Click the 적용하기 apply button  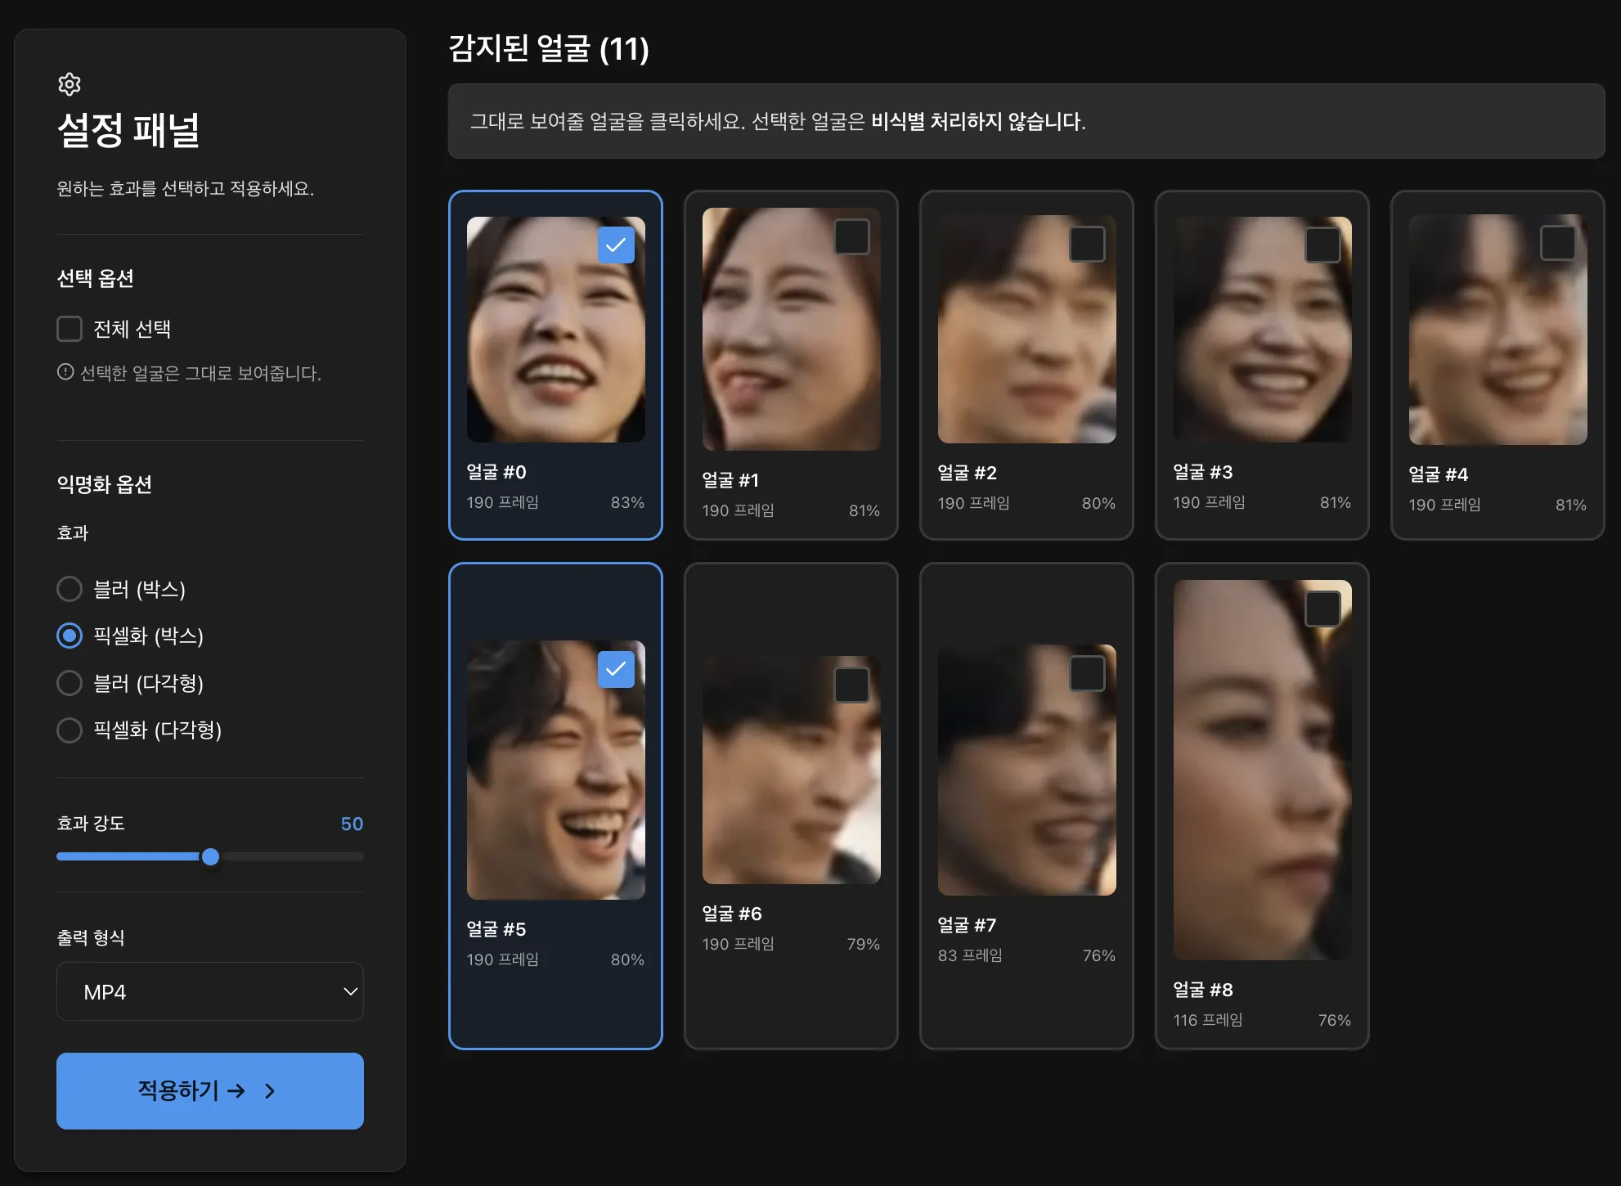[x=209, y=1091]
